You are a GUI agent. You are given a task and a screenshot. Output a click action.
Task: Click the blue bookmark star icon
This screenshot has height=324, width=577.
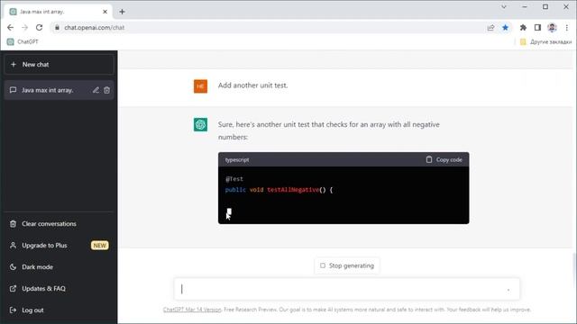click(x=505, y=28)
